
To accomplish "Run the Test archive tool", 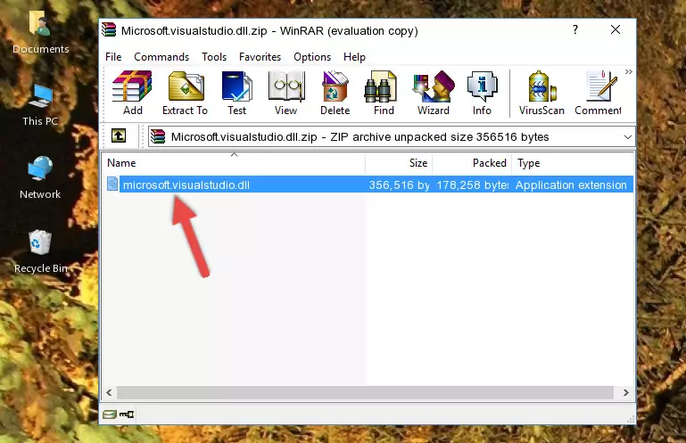I will coord(236,93).
